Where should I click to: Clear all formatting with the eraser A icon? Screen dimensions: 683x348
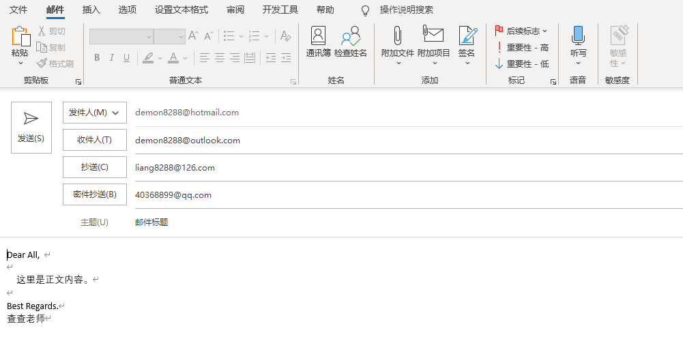[x=286, y=36]
